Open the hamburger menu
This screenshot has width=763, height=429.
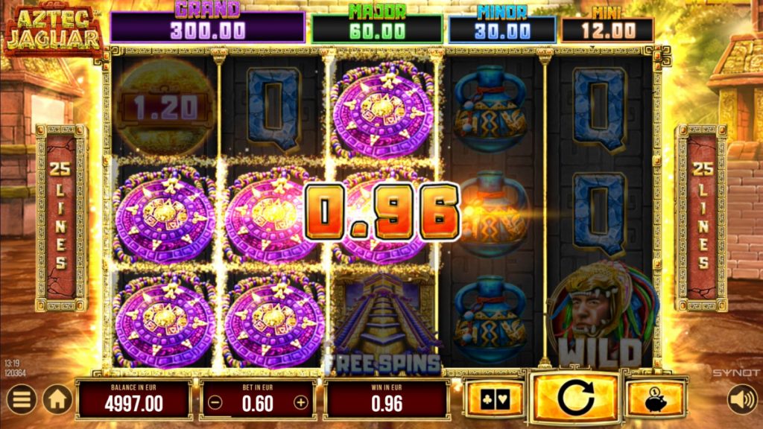point(22,400)
